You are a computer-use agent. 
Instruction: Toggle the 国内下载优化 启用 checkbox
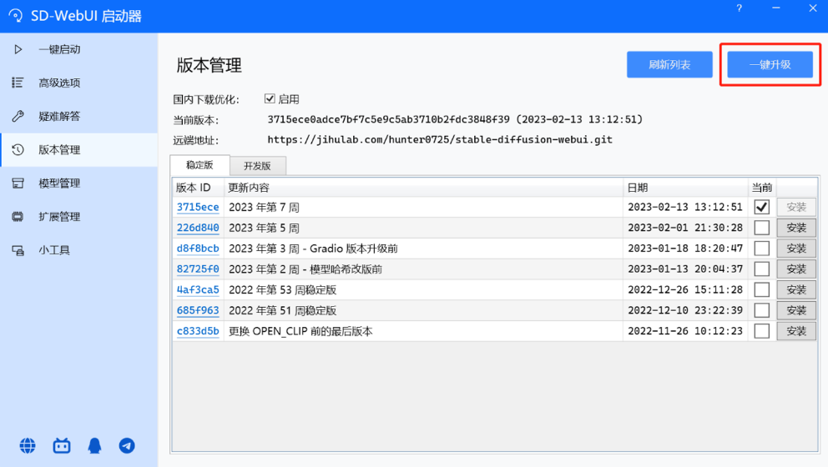click(x=270, y=98)
